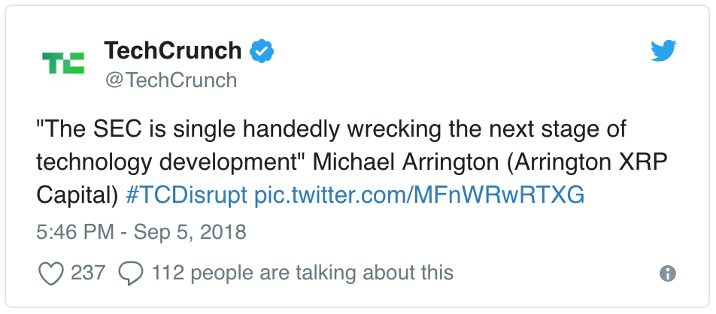The height and width of the screenshot is (314, 716).
Task: Follow the pic.twitter.com/MFnWRwRTXG link
Action: pos(420,195)
